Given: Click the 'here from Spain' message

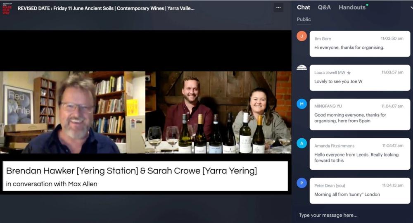Looking at the screenshot, I should point(350,118).
